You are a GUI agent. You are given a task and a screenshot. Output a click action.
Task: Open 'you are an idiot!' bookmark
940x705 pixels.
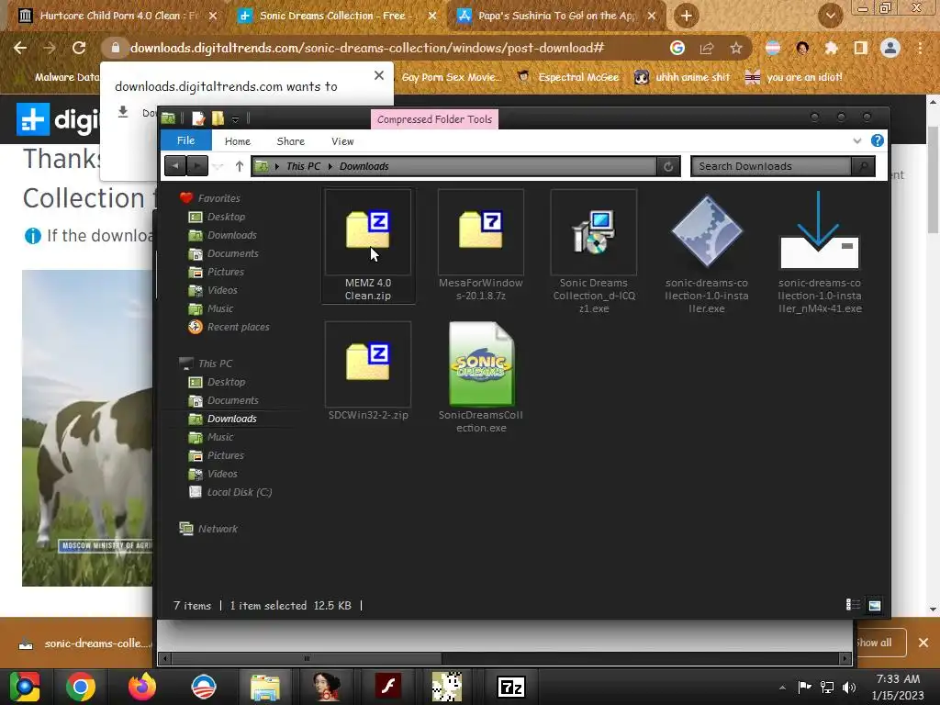pos(793,77)
